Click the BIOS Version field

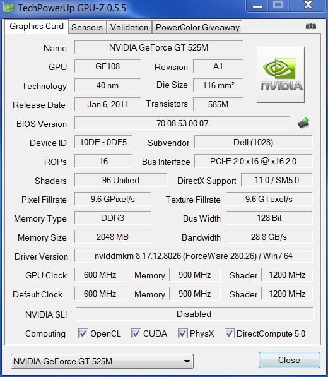(182, 123)
